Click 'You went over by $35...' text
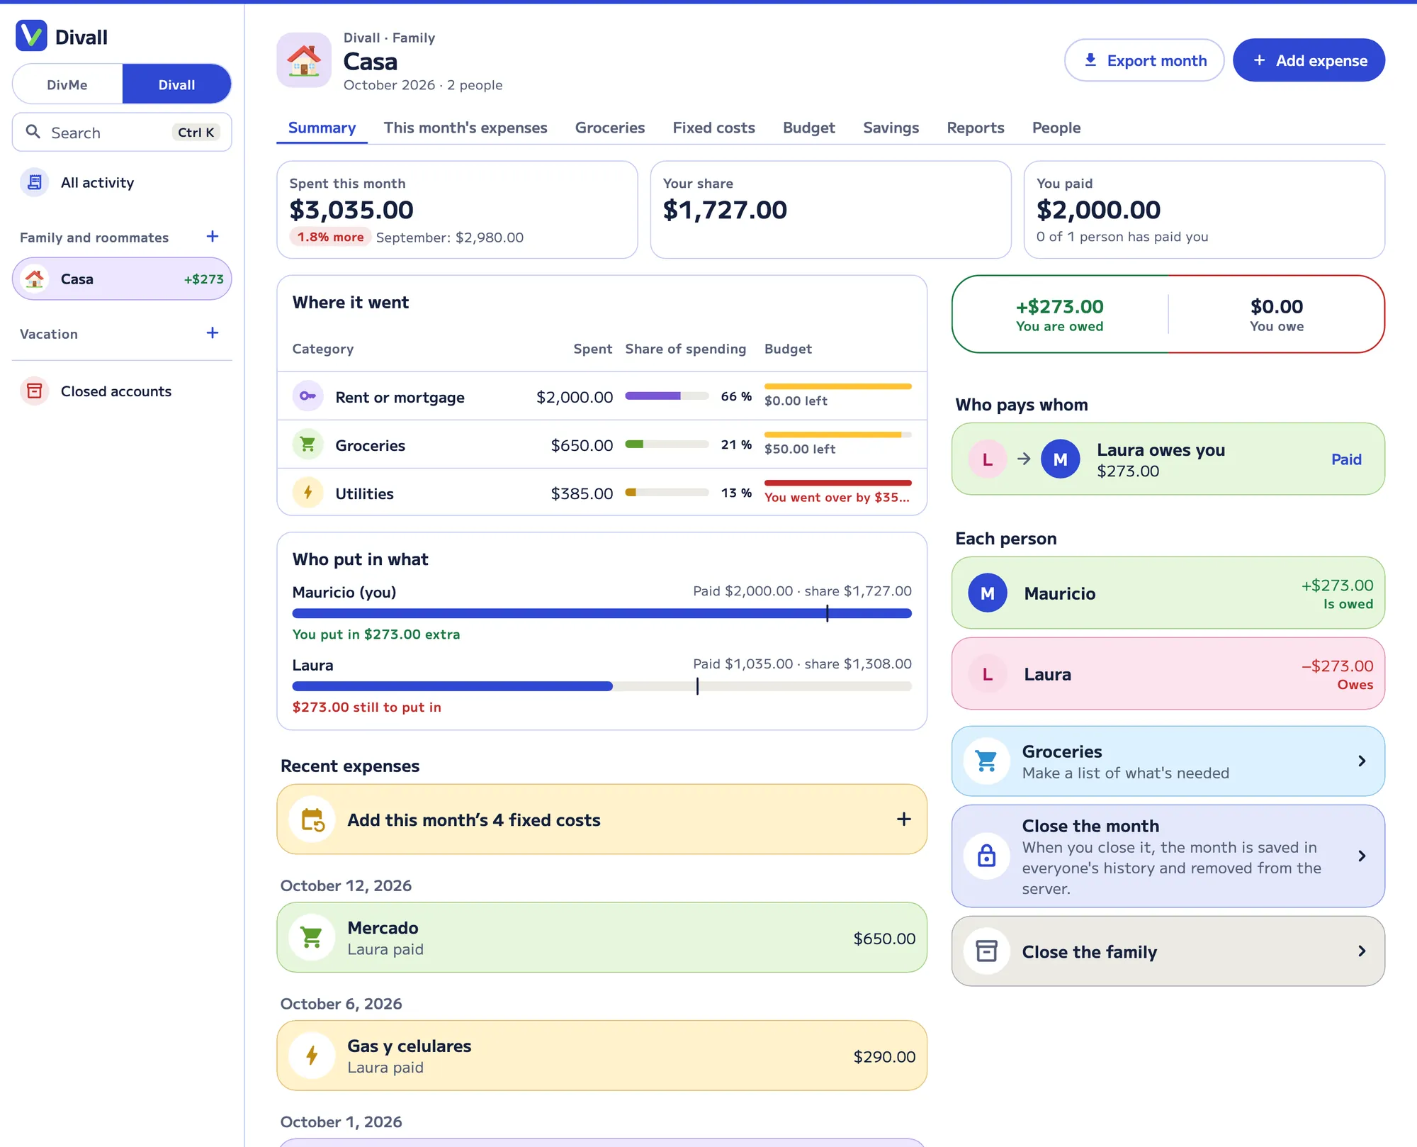Viewport: 1417px width, 1147px height. (837, 497)
